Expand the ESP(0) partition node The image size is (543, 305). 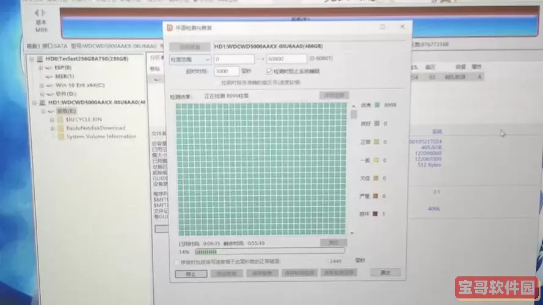[40, 68]
